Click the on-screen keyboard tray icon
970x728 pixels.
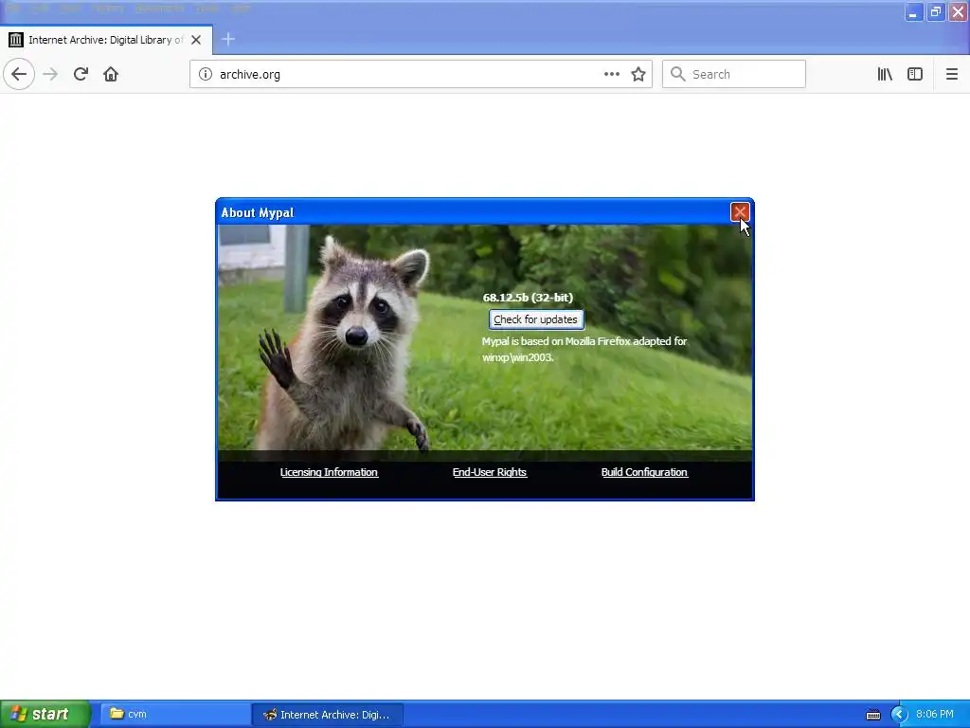[872, 715]
